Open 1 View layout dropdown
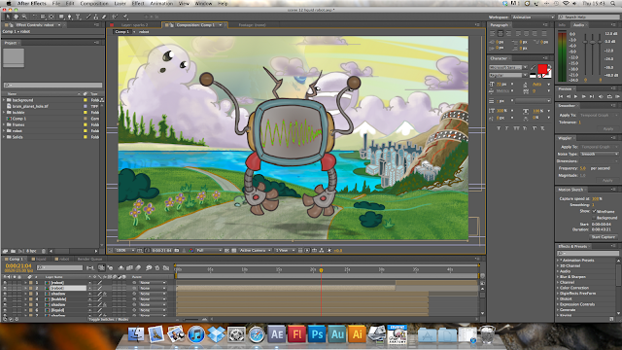The height and width of the screenshot is (350, 622). (x=285, y=251)
